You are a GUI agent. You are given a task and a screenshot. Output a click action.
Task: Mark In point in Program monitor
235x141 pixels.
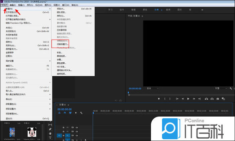[165, 99]
